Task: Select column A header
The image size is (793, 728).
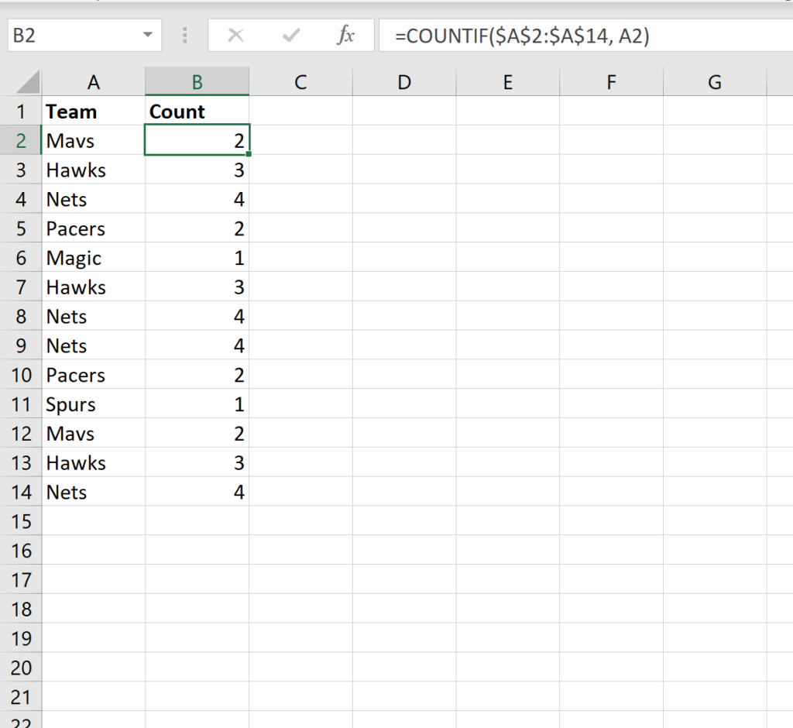Action: 94,81
